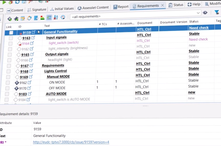Image resolution: width=221 pixels, height=146 pixels.
Task: Open the requirement URI hyperlink
Action: 71,142
